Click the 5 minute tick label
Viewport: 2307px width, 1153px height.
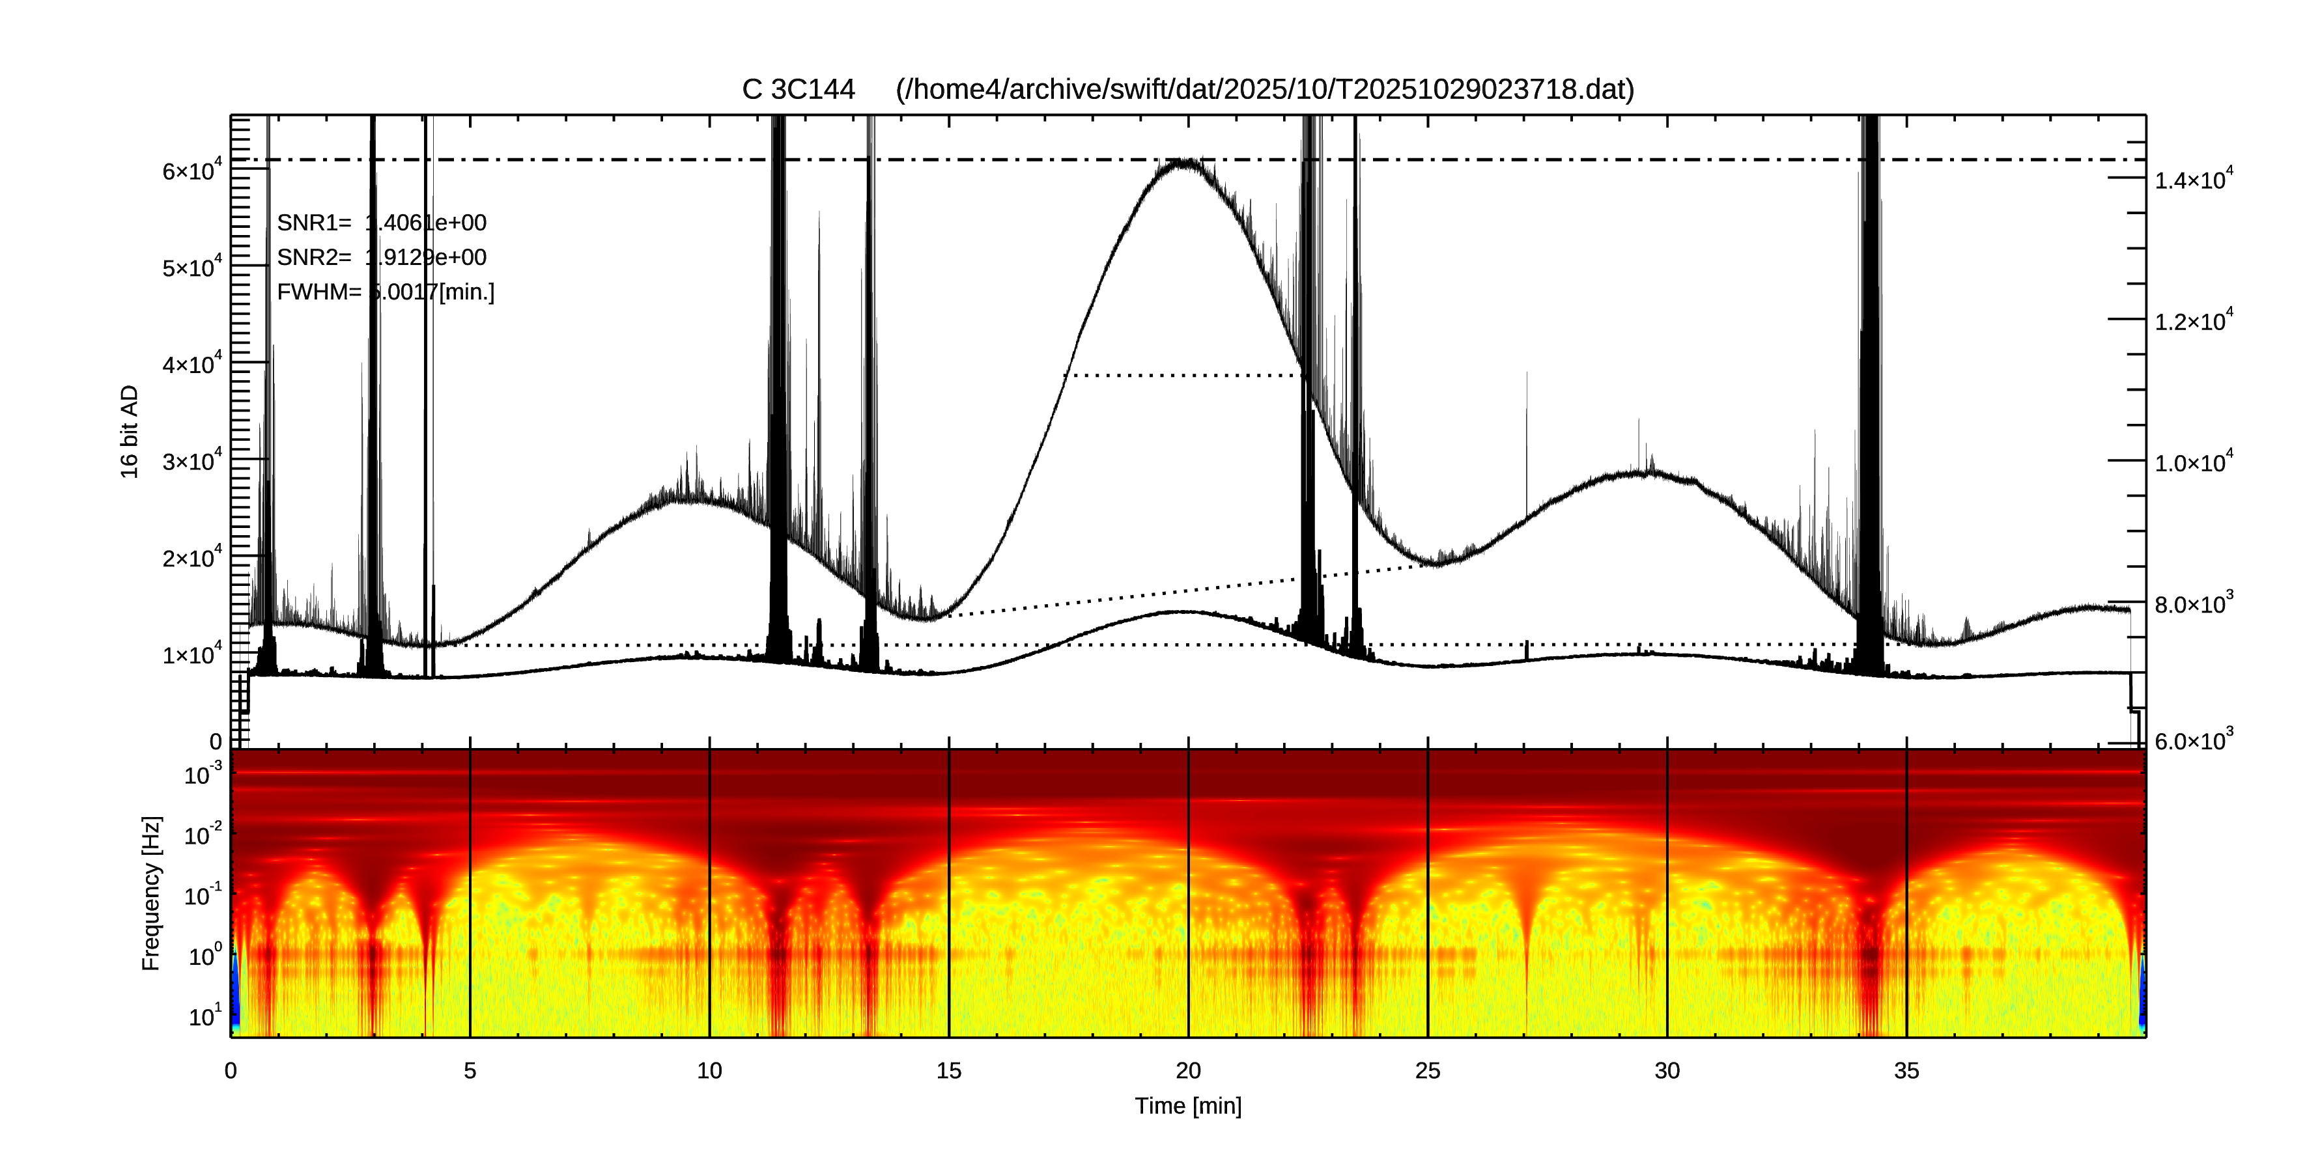click(x=470, y=1070)
